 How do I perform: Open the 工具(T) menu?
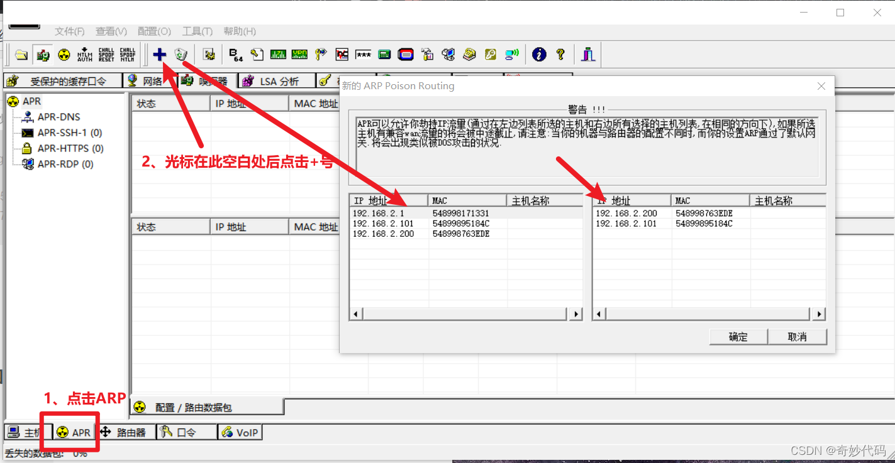click(x=197, y=31)
